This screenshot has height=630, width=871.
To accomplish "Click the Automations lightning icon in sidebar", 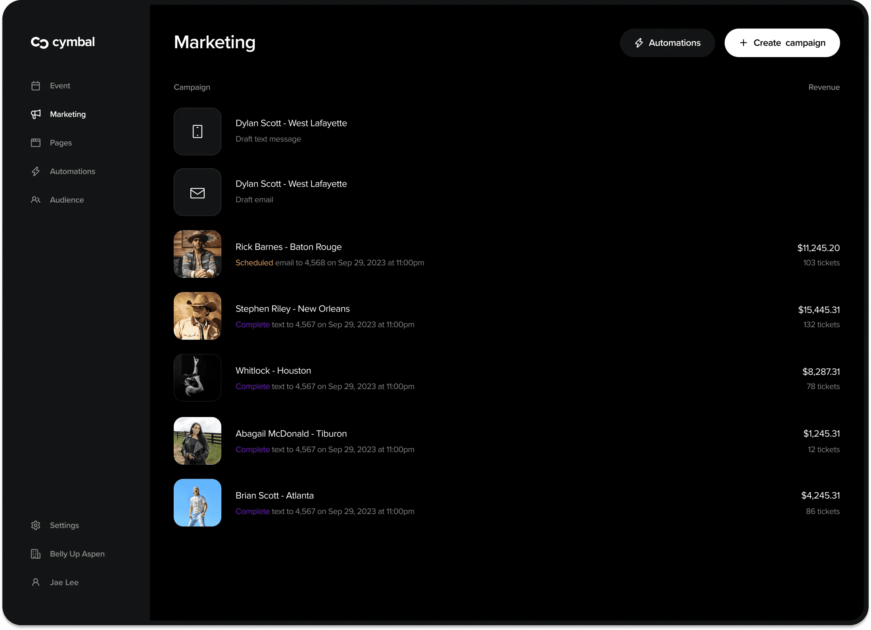I will pos(36,171).
